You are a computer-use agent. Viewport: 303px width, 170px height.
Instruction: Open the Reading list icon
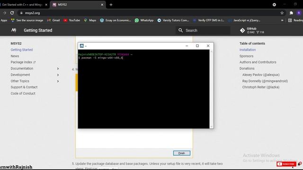coord(290,20)
